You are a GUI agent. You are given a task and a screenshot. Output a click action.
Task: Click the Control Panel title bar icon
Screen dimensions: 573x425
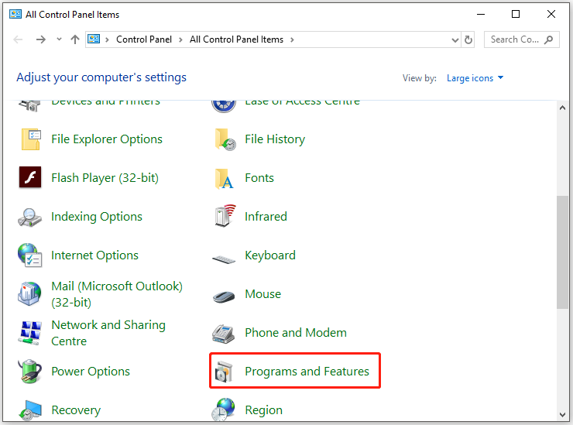click(x=15, y=14)
